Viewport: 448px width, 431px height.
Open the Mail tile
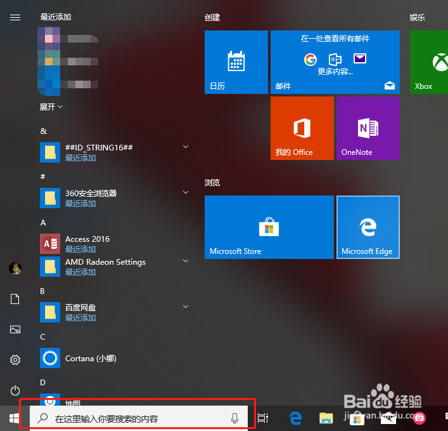tap(335, 62)
